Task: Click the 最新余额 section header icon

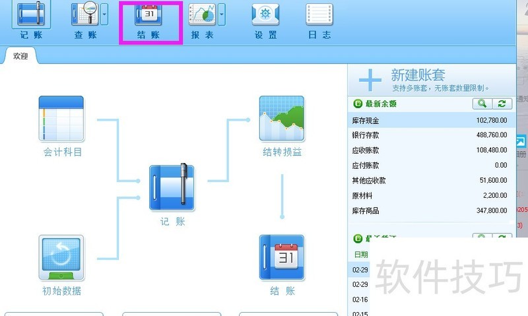Action: [x=358, y=104]
